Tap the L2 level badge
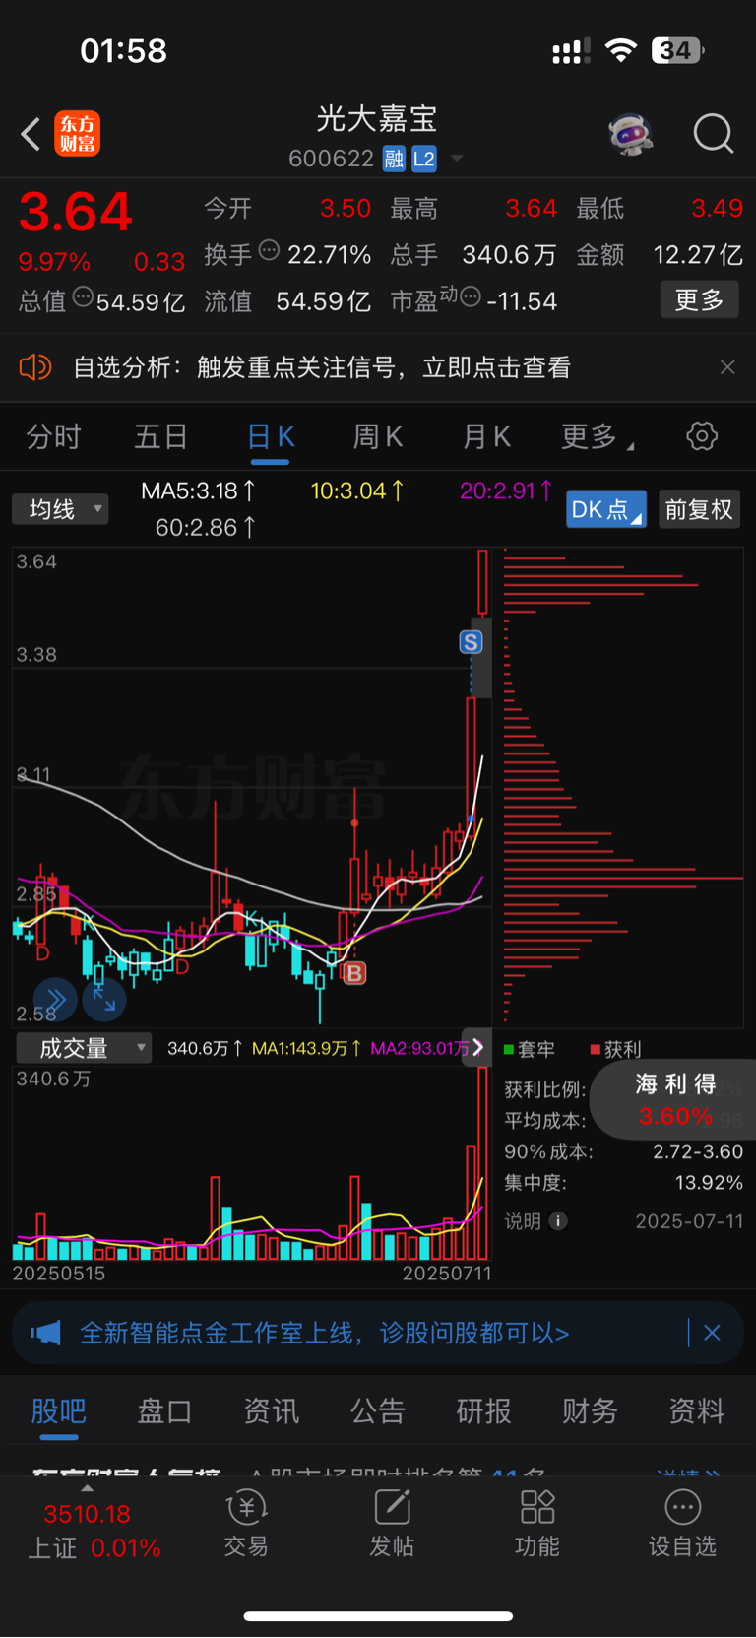Viewport: 756px width, 1638px height. coord(423,159)
